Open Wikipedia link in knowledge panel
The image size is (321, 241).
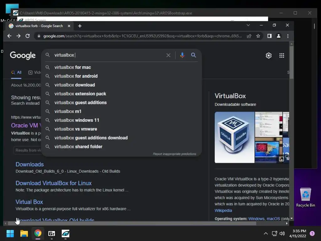tap(223, 211)
